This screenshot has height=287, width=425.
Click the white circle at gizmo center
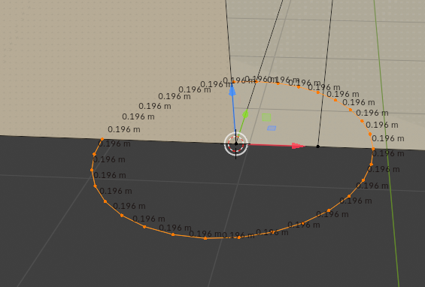click(235, 144)
